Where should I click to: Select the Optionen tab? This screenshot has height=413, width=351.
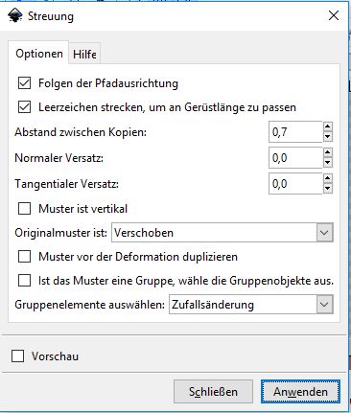click(x=39, y=54)
